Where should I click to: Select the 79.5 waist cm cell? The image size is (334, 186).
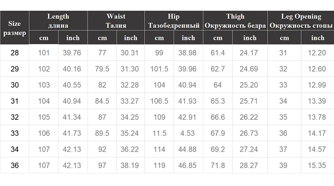pyautogui.click(x=102, y=69)
